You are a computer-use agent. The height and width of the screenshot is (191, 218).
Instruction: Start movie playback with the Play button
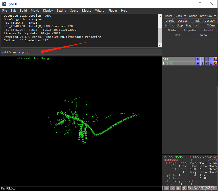[189, 25]
